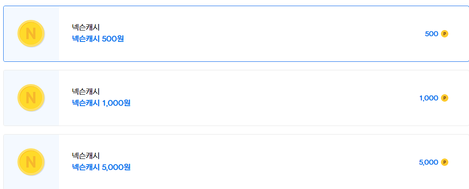Click the P point icon next to 5,000
Screen dimensions: 469x189
(x=445, y=162)
